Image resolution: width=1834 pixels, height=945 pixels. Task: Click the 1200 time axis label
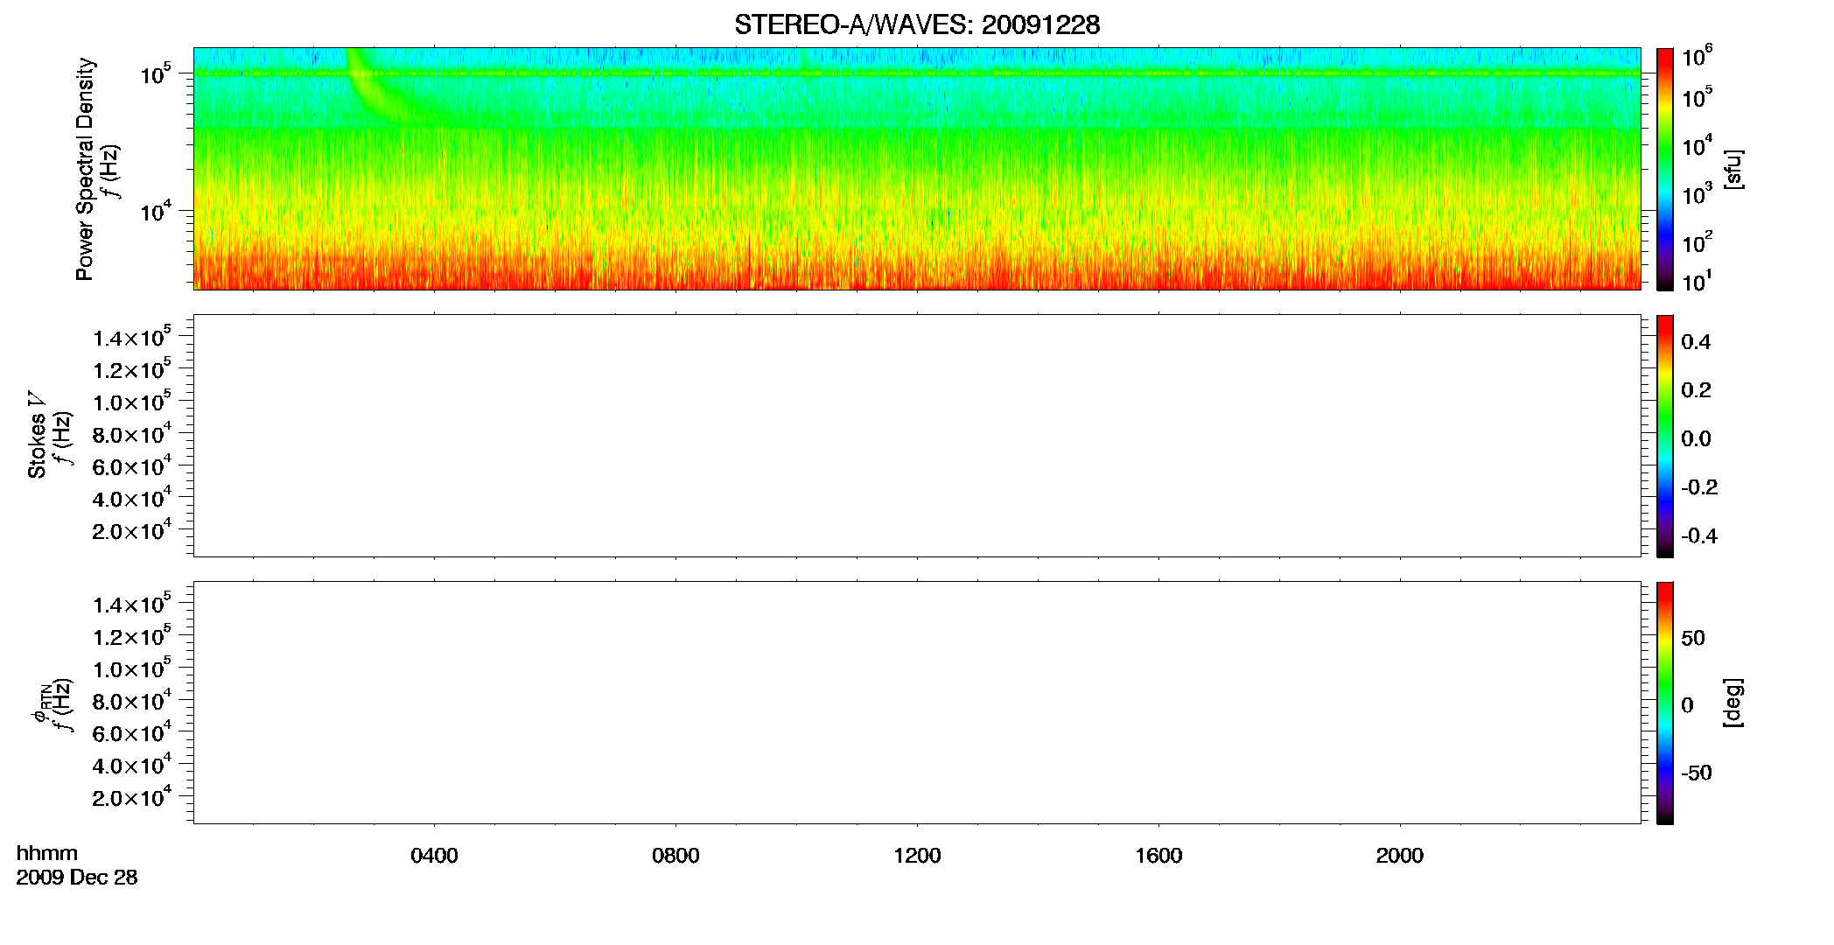tap(917, 856)
